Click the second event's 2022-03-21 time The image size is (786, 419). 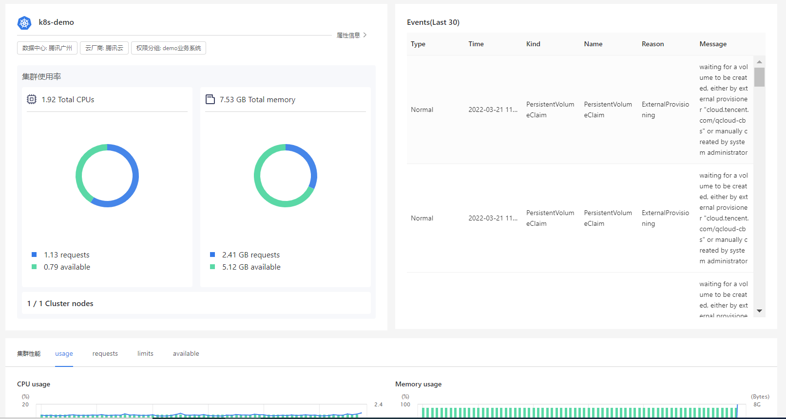[493, 218]
